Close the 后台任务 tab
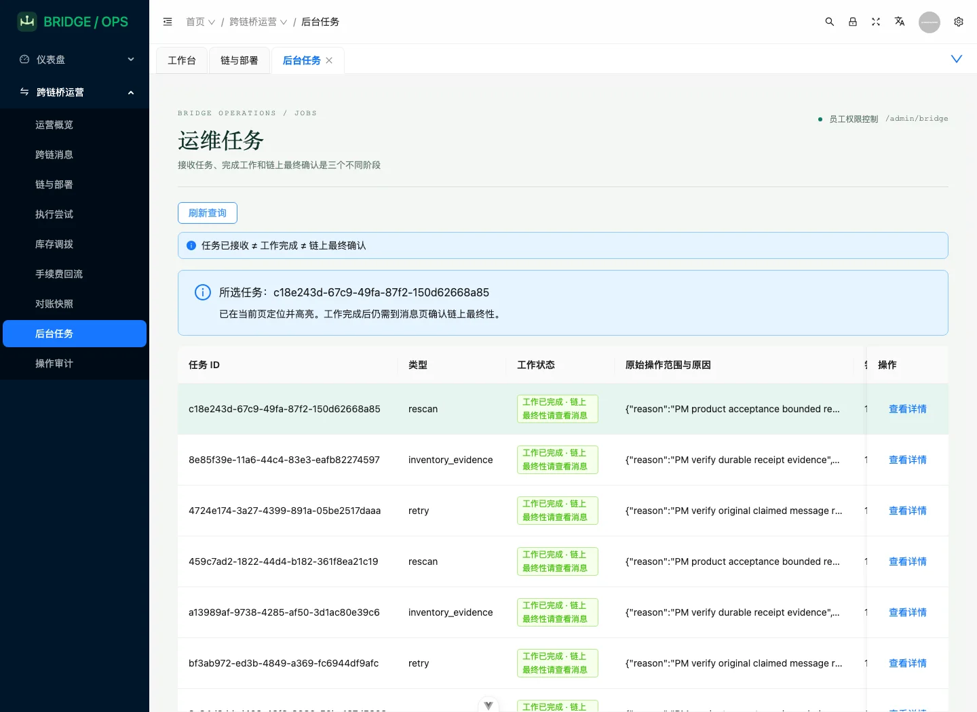This screenshot has width=977, height=712. tap(329, 60)
